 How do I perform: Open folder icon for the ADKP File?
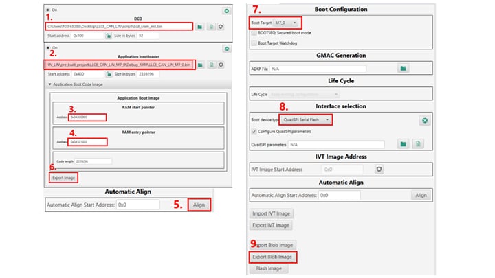(404, 69)
